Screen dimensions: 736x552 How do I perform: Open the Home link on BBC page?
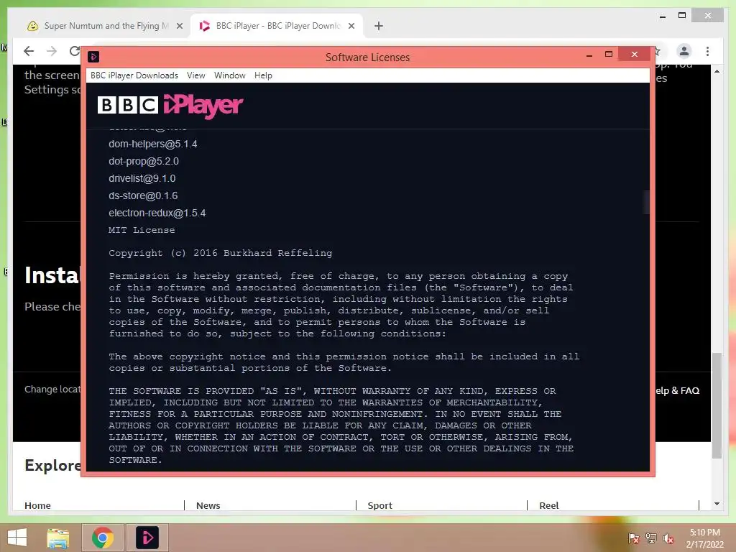click(37, 505)
